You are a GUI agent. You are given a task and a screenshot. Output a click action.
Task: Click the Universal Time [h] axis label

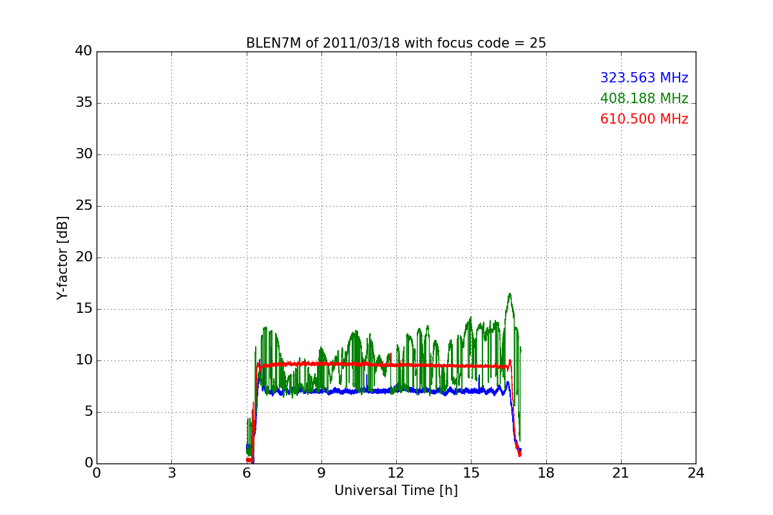[396, 491]
